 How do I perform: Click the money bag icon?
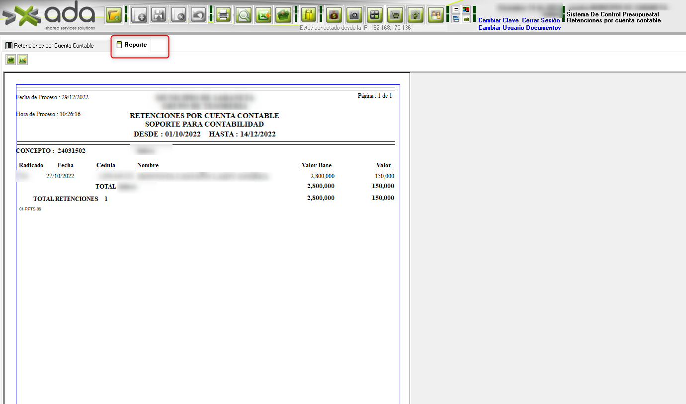click(334, 15)
